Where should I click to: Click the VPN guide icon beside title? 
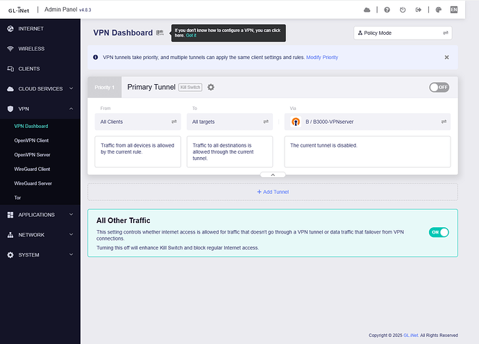[x=160, y=33]
